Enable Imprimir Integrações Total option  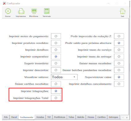click(56, 98)
